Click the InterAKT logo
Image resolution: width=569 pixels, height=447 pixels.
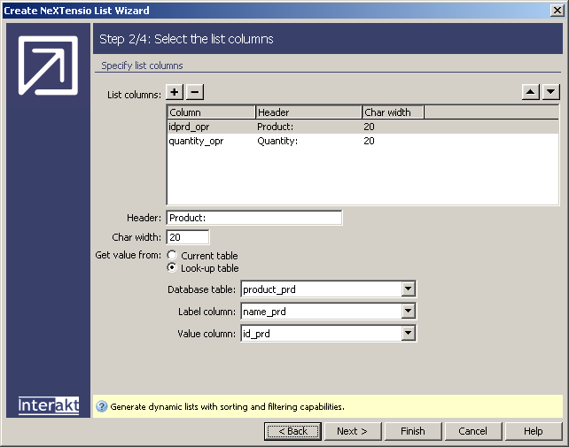point(49,405)
